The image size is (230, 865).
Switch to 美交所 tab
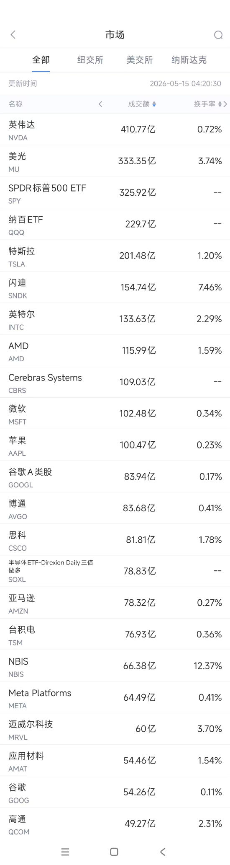click(x=140, y=60)
